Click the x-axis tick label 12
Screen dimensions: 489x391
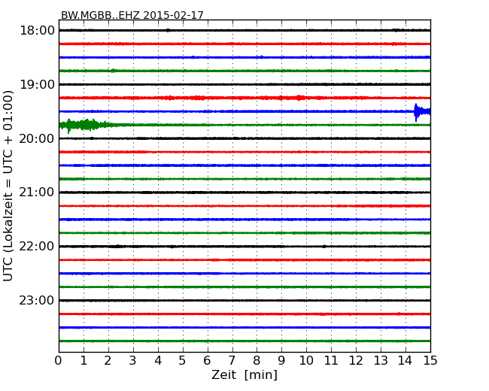[356, 361]
